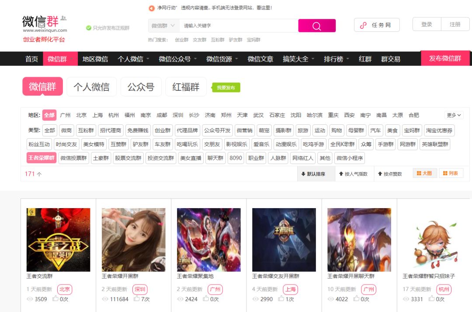Click the 登录 login button
Viewport: 472px width, 312px height.
427,24
